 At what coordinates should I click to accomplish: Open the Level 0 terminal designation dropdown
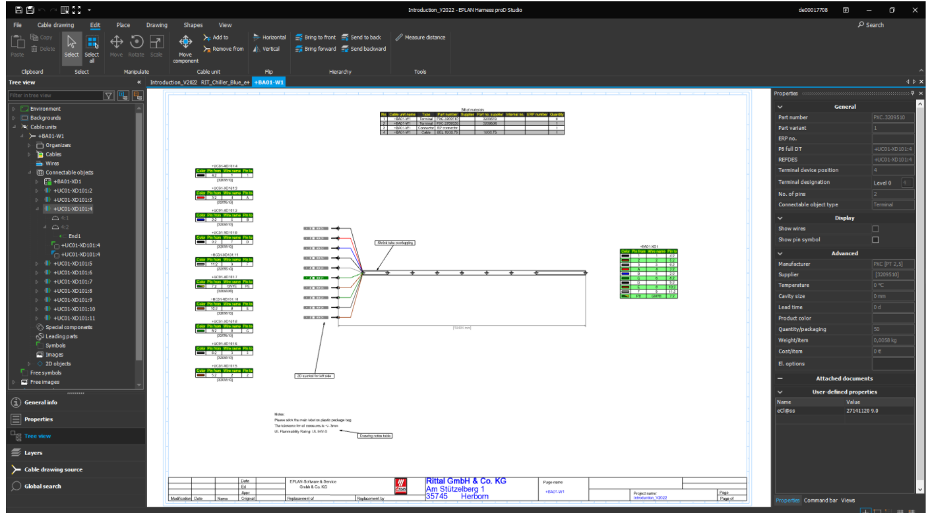[x=909, y=183]
